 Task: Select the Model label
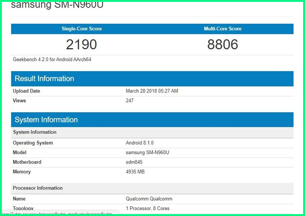point(19,152)
